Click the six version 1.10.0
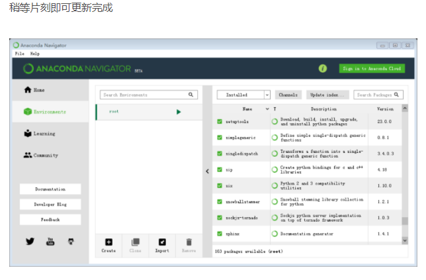Screen dimensions: 426x280 pos(384,185)
